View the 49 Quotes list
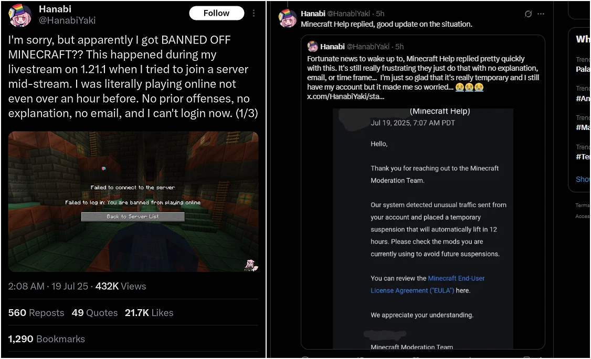 94,313
